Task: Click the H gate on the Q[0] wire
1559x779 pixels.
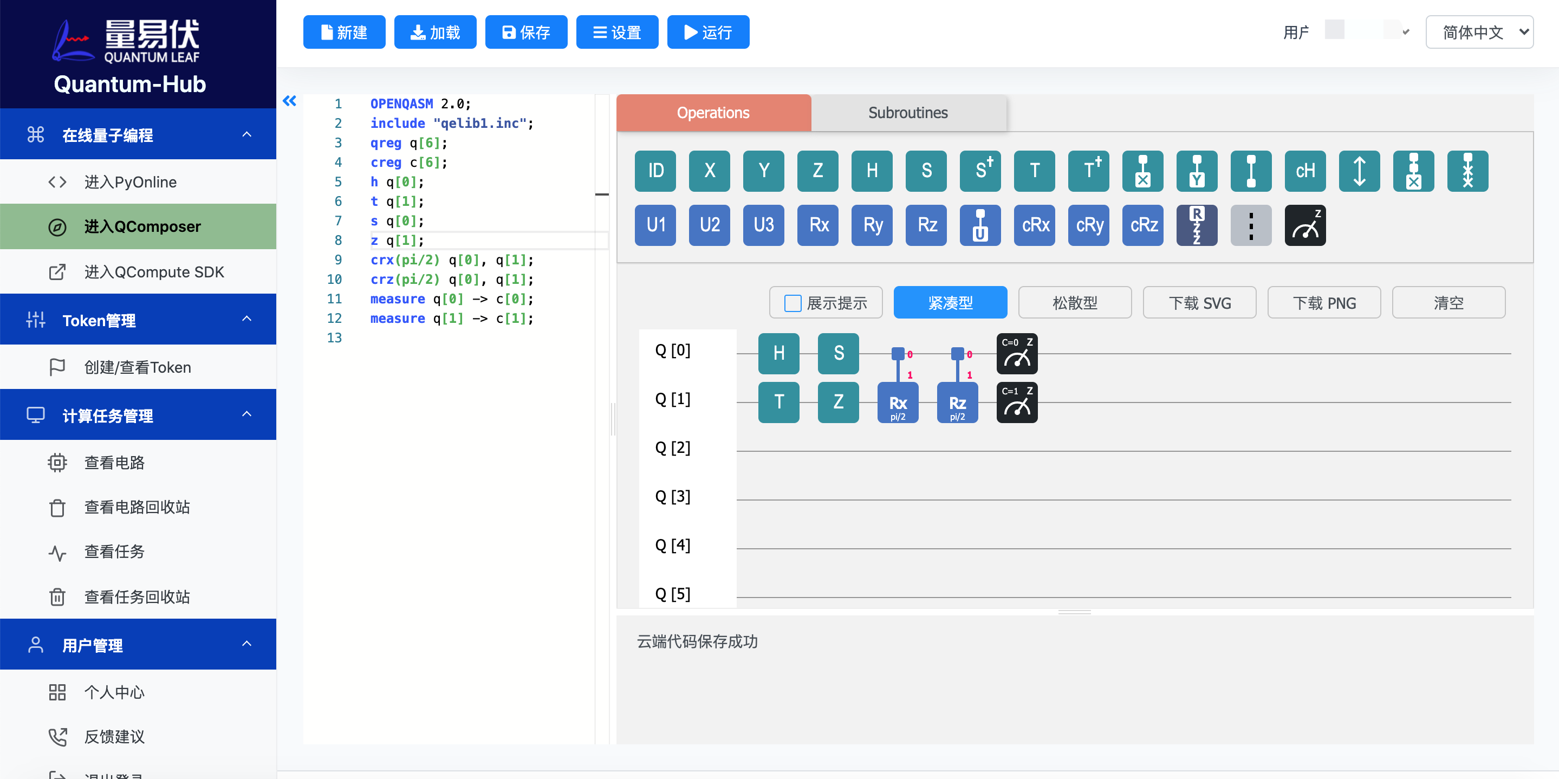Action: 778,354
